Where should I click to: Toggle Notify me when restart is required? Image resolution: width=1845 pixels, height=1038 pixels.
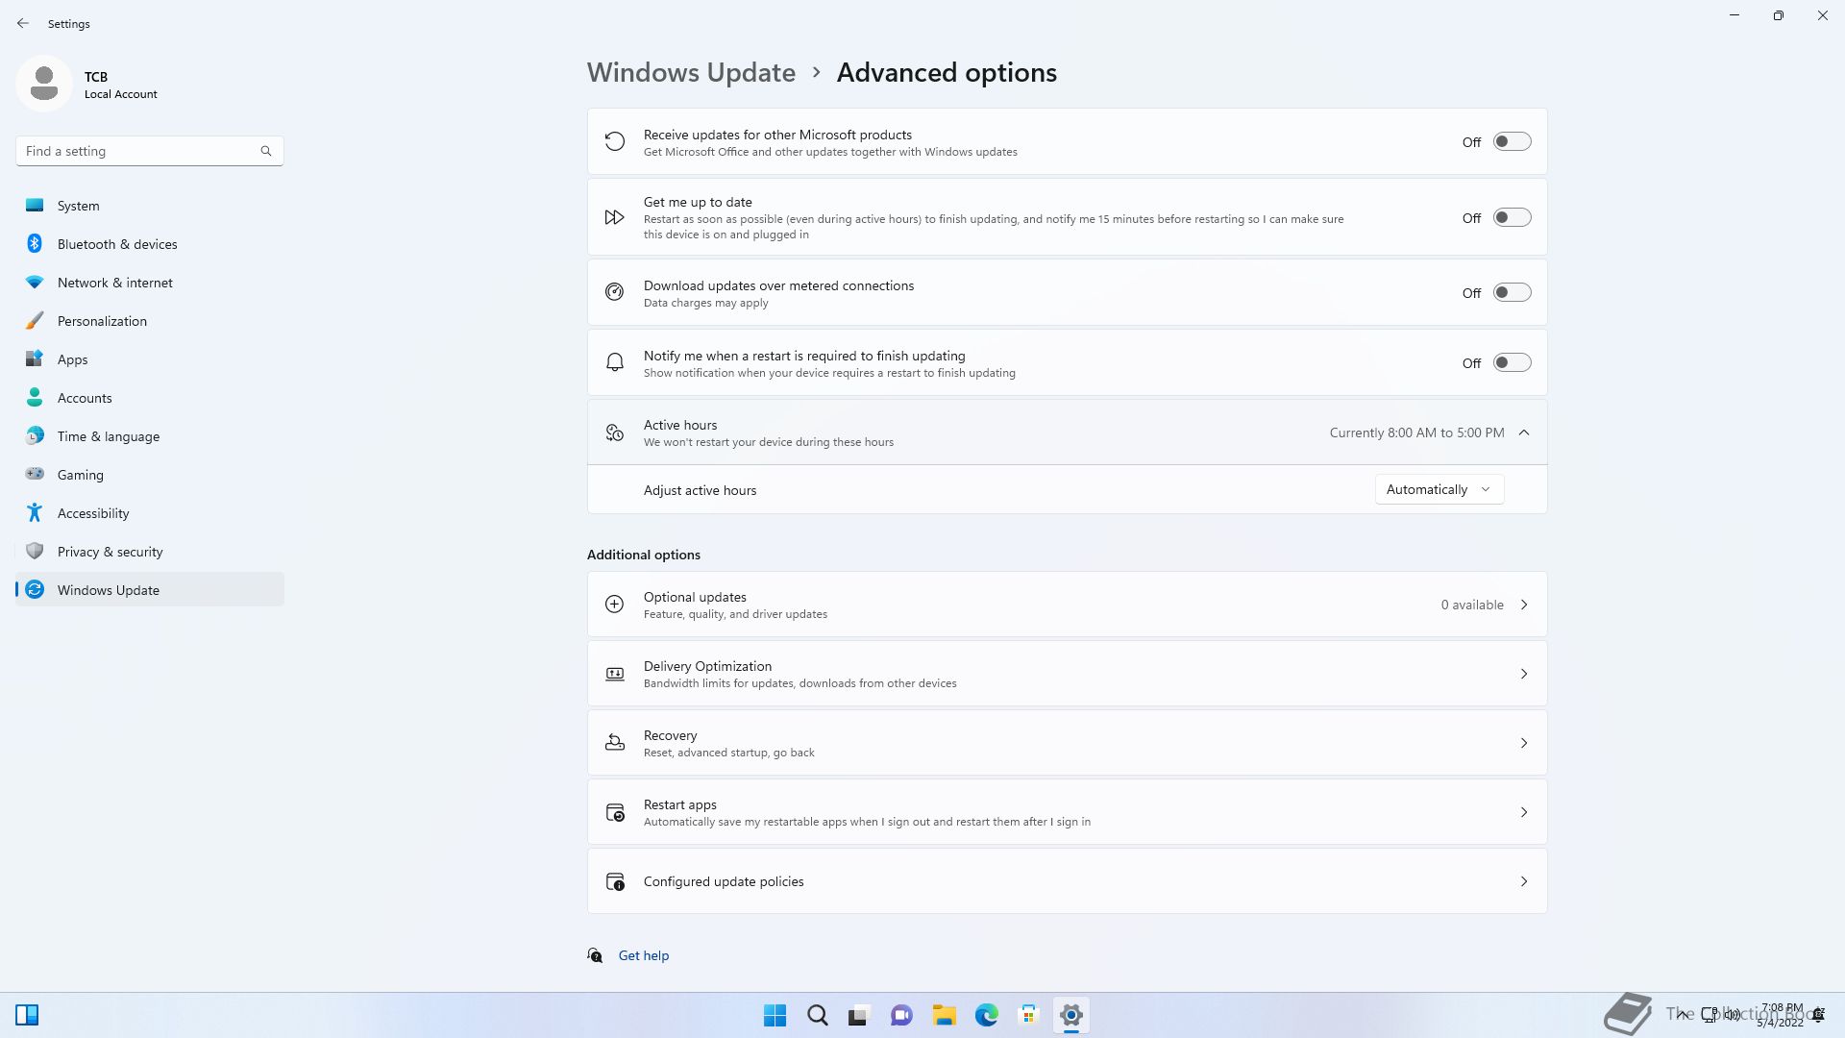[1512, 362]
